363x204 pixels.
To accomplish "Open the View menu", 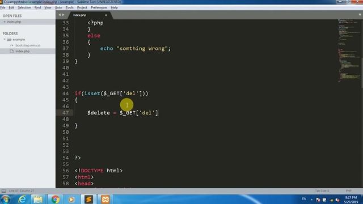I will coord(48,7).
